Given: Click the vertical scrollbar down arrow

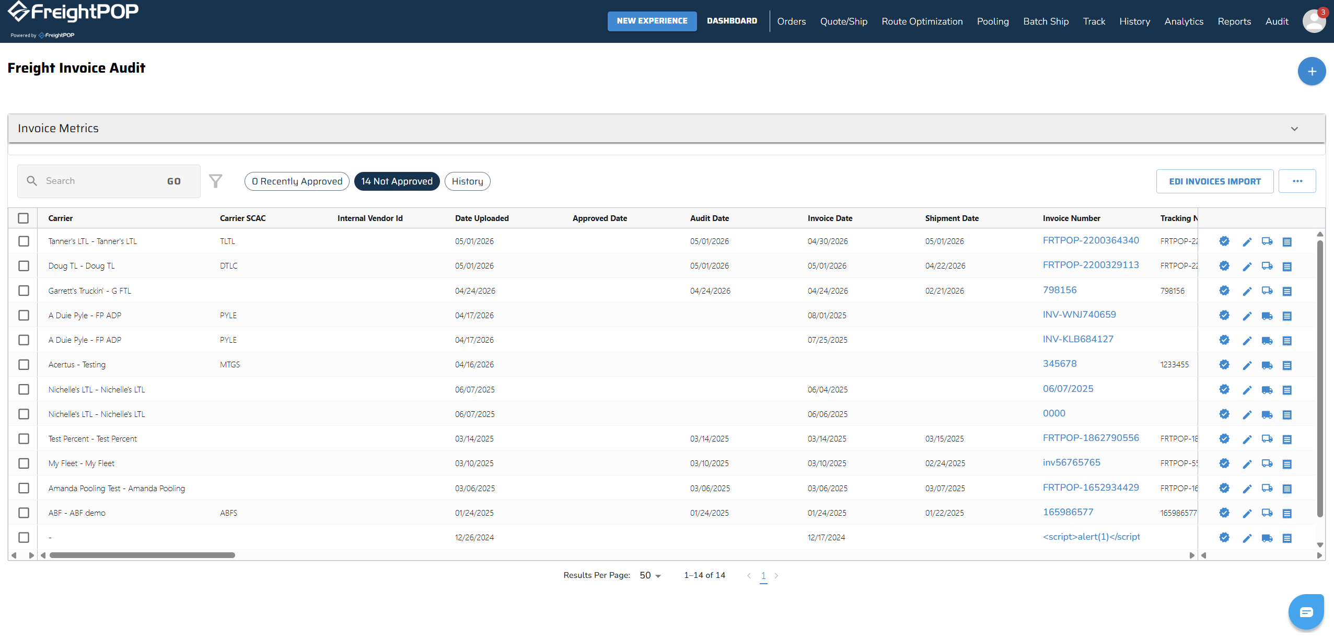Looking at the screenshot, I should tap(1320, 545).
